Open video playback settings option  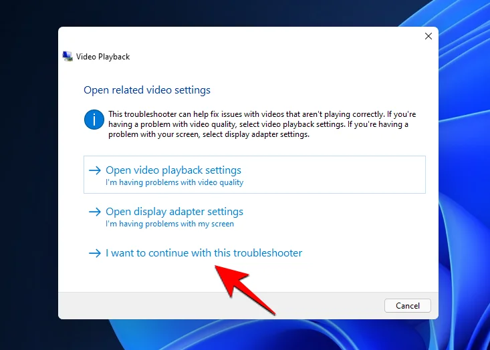point(255,174)
